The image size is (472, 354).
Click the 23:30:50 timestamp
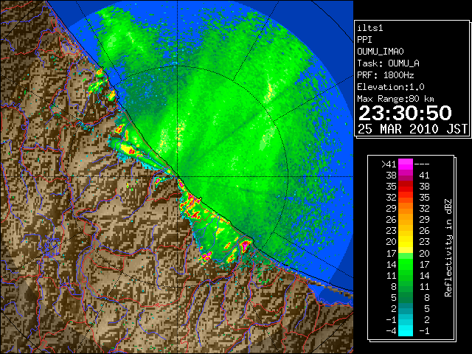(405, 113)
